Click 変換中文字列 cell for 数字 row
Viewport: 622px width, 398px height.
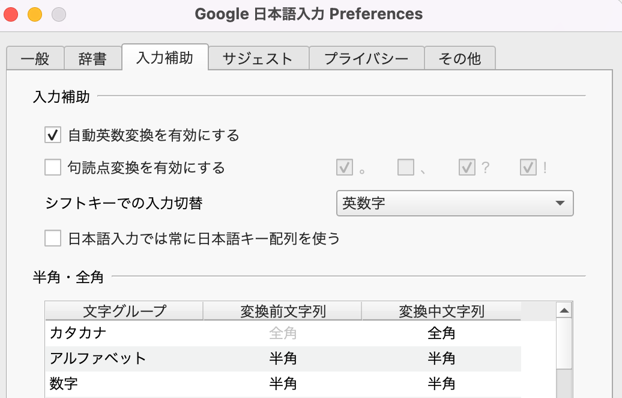[x=441, y=384]
